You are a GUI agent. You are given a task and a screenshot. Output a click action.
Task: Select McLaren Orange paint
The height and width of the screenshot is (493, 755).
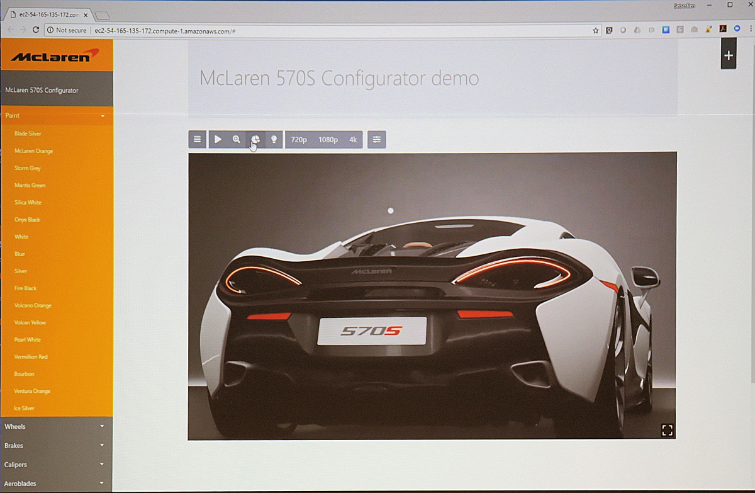click(x=33, y=151)
